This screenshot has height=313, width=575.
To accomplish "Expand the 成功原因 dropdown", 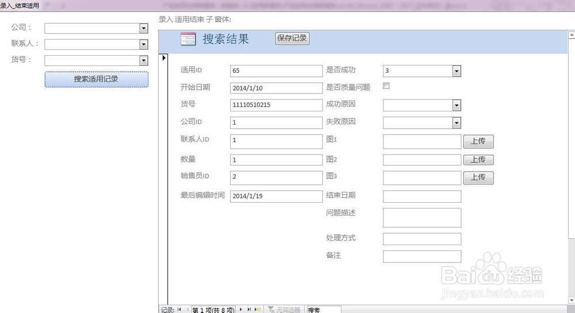I will 457,106.
